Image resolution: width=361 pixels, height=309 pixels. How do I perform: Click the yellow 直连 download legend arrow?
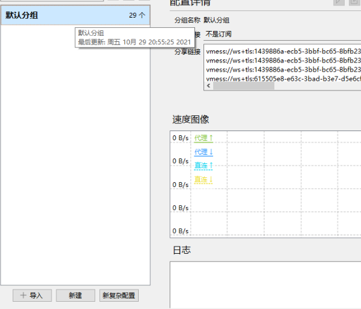click(210, 179)
